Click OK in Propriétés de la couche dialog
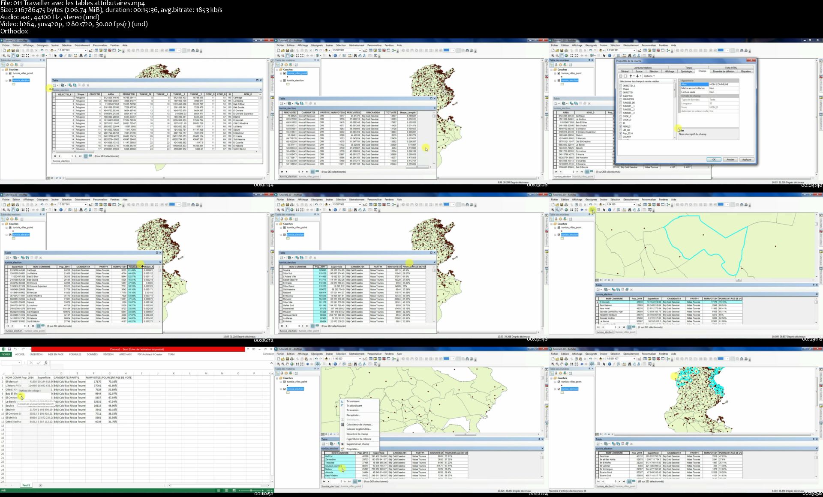Screen dimensions: 823x497 point(714,159)
